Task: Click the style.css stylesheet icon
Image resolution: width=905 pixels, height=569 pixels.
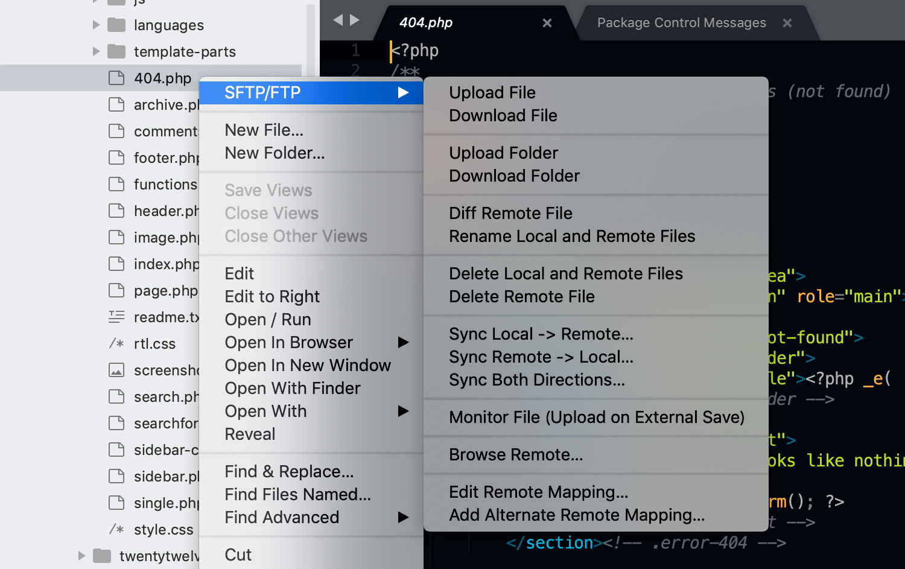Action: pyautogui.click(x=116, y=529)
